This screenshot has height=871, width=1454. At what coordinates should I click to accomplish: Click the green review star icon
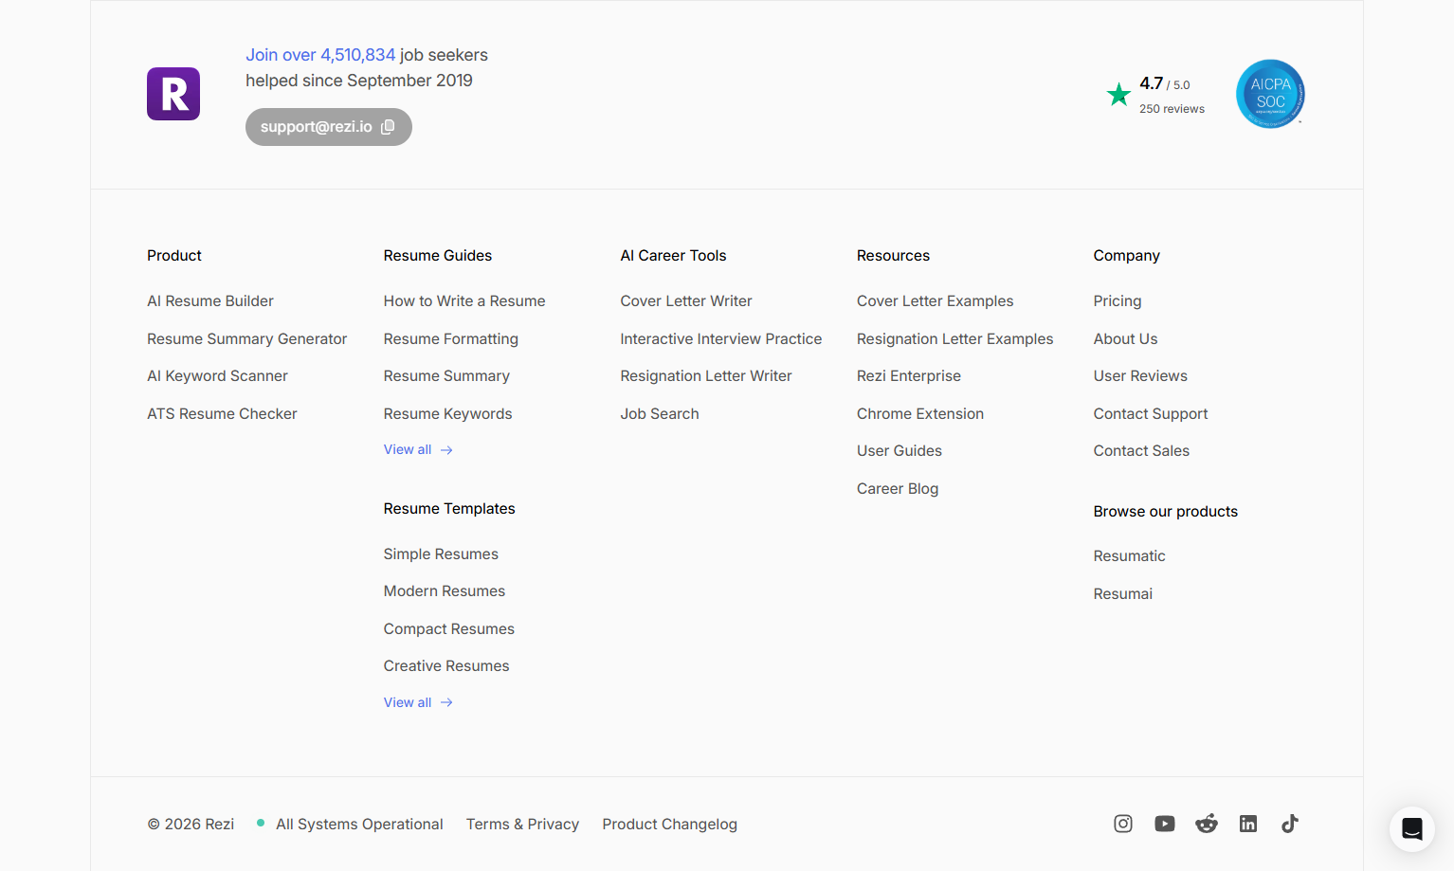[1118, 94]
